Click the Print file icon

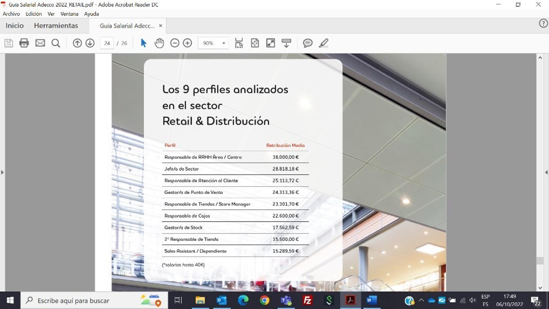(x=24, y=43)
